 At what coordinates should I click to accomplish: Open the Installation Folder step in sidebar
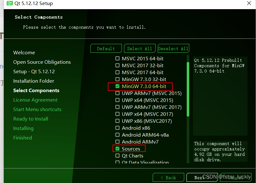click(33, 81)
